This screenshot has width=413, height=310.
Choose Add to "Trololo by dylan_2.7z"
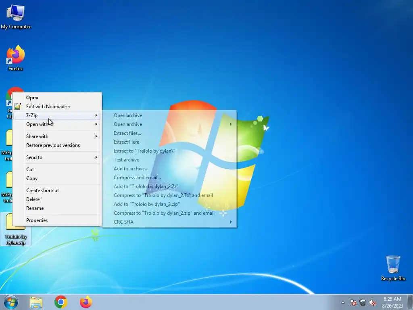[x=169, y=186]
